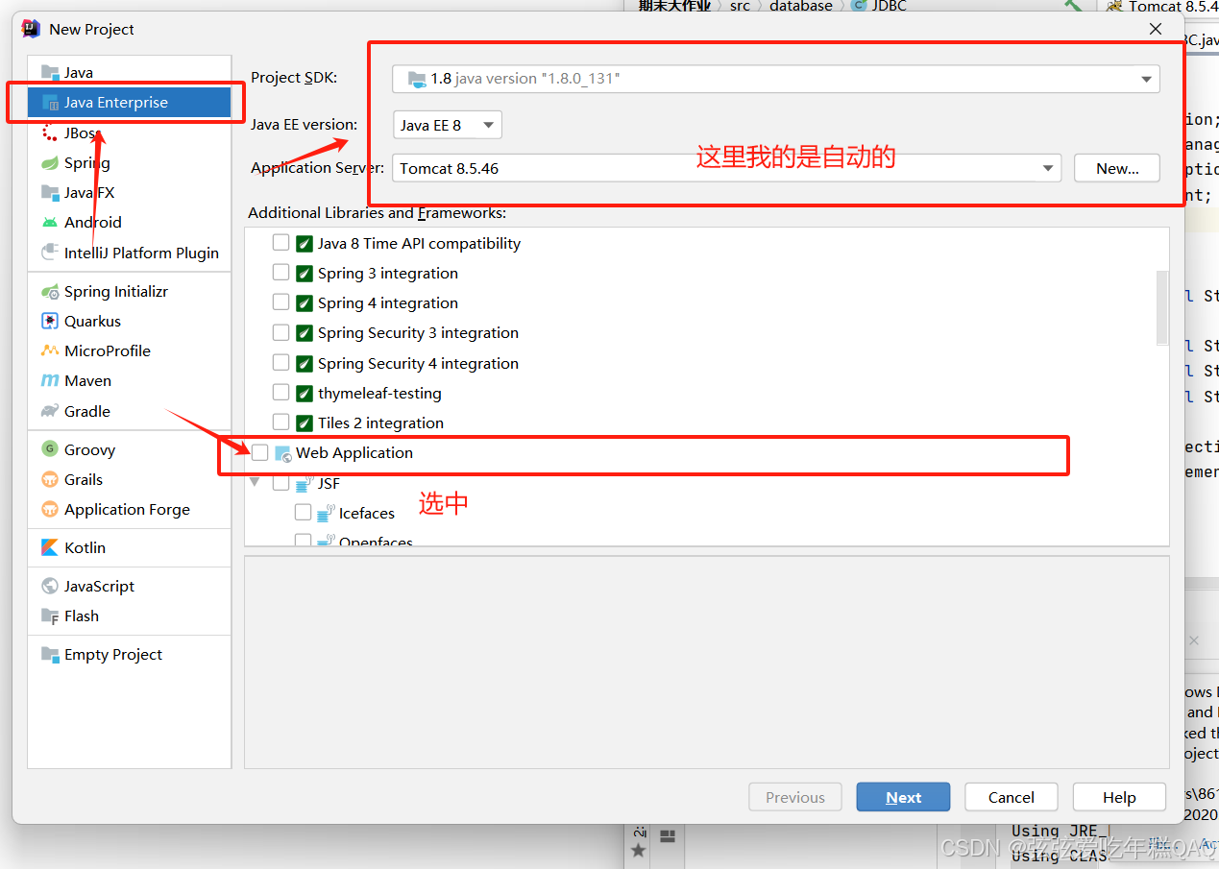Enable Java 8 Time API compatibility checkbox
1219x869 pixels.
[280, 243]
